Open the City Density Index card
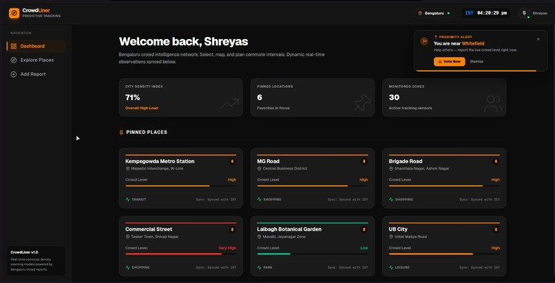This screenshot has height=283, width=555. 181,98
